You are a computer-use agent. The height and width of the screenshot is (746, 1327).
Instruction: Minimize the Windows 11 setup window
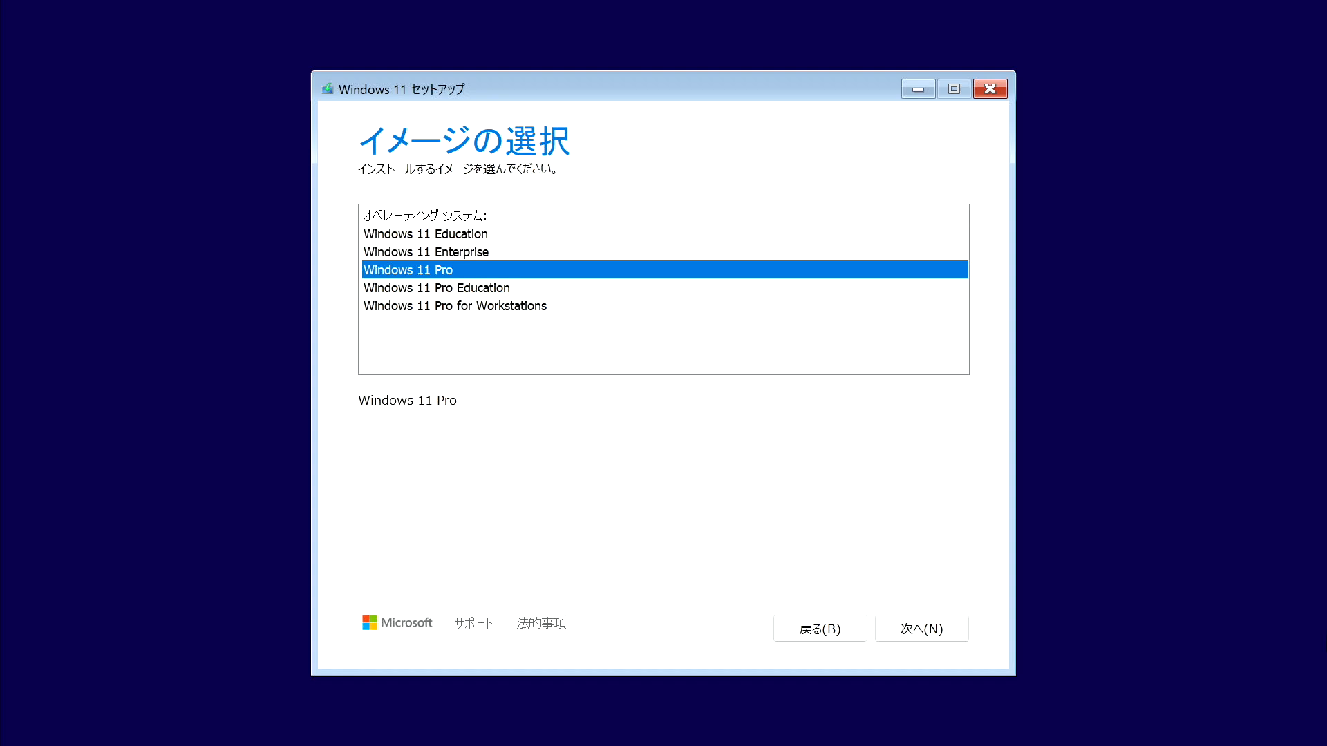918,89
